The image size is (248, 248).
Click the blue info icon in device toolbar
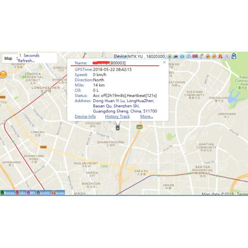(x=182, y=56)
